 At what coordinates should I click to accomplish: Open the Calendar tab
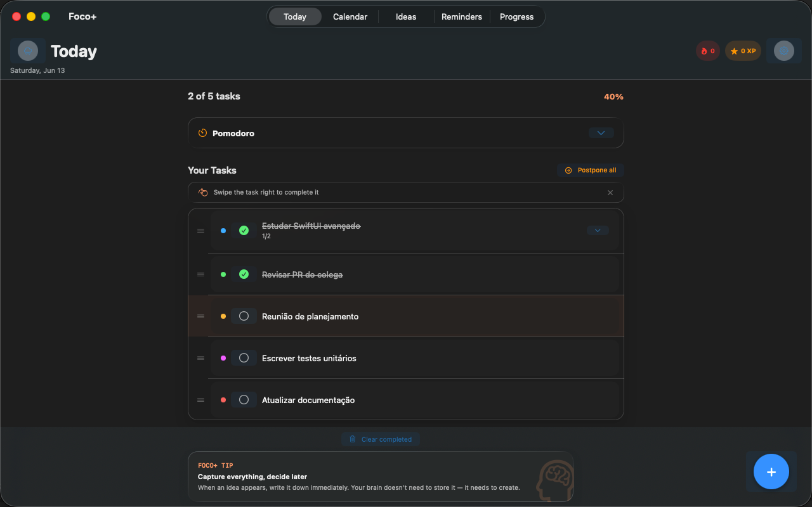[350, 16]
